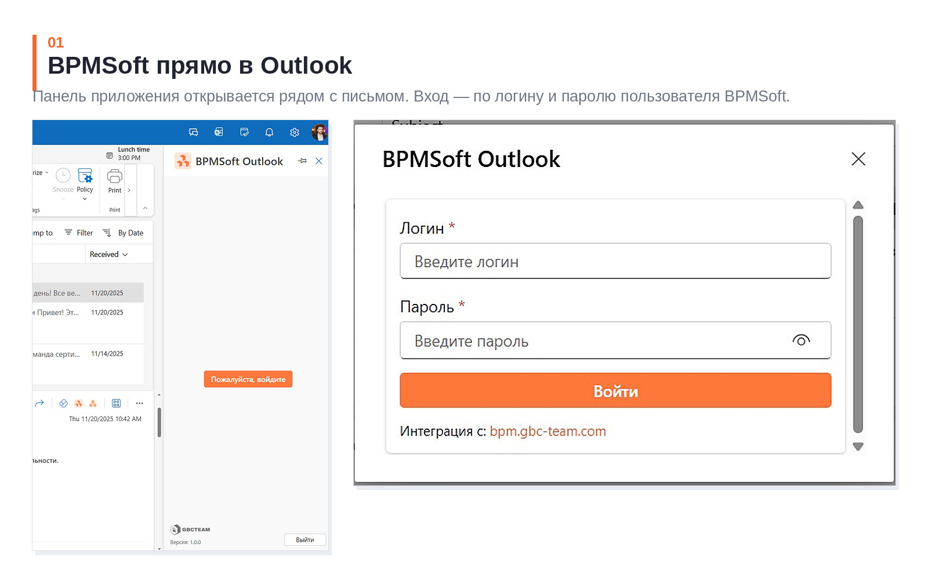The width and height of the screenshot is (928, 580).
Task: Open the bpm.gbc-team.com link
Action: pyautogui.click(x=548, y=431)
